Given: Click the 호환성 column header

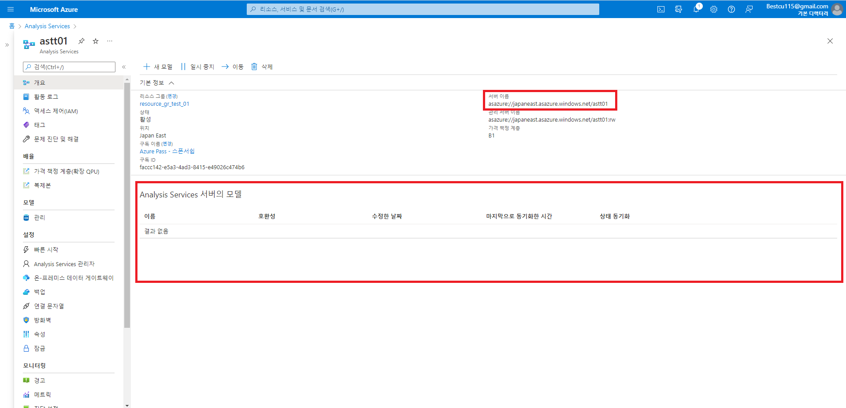Looking at the screenshot, I should pos(267,216).
